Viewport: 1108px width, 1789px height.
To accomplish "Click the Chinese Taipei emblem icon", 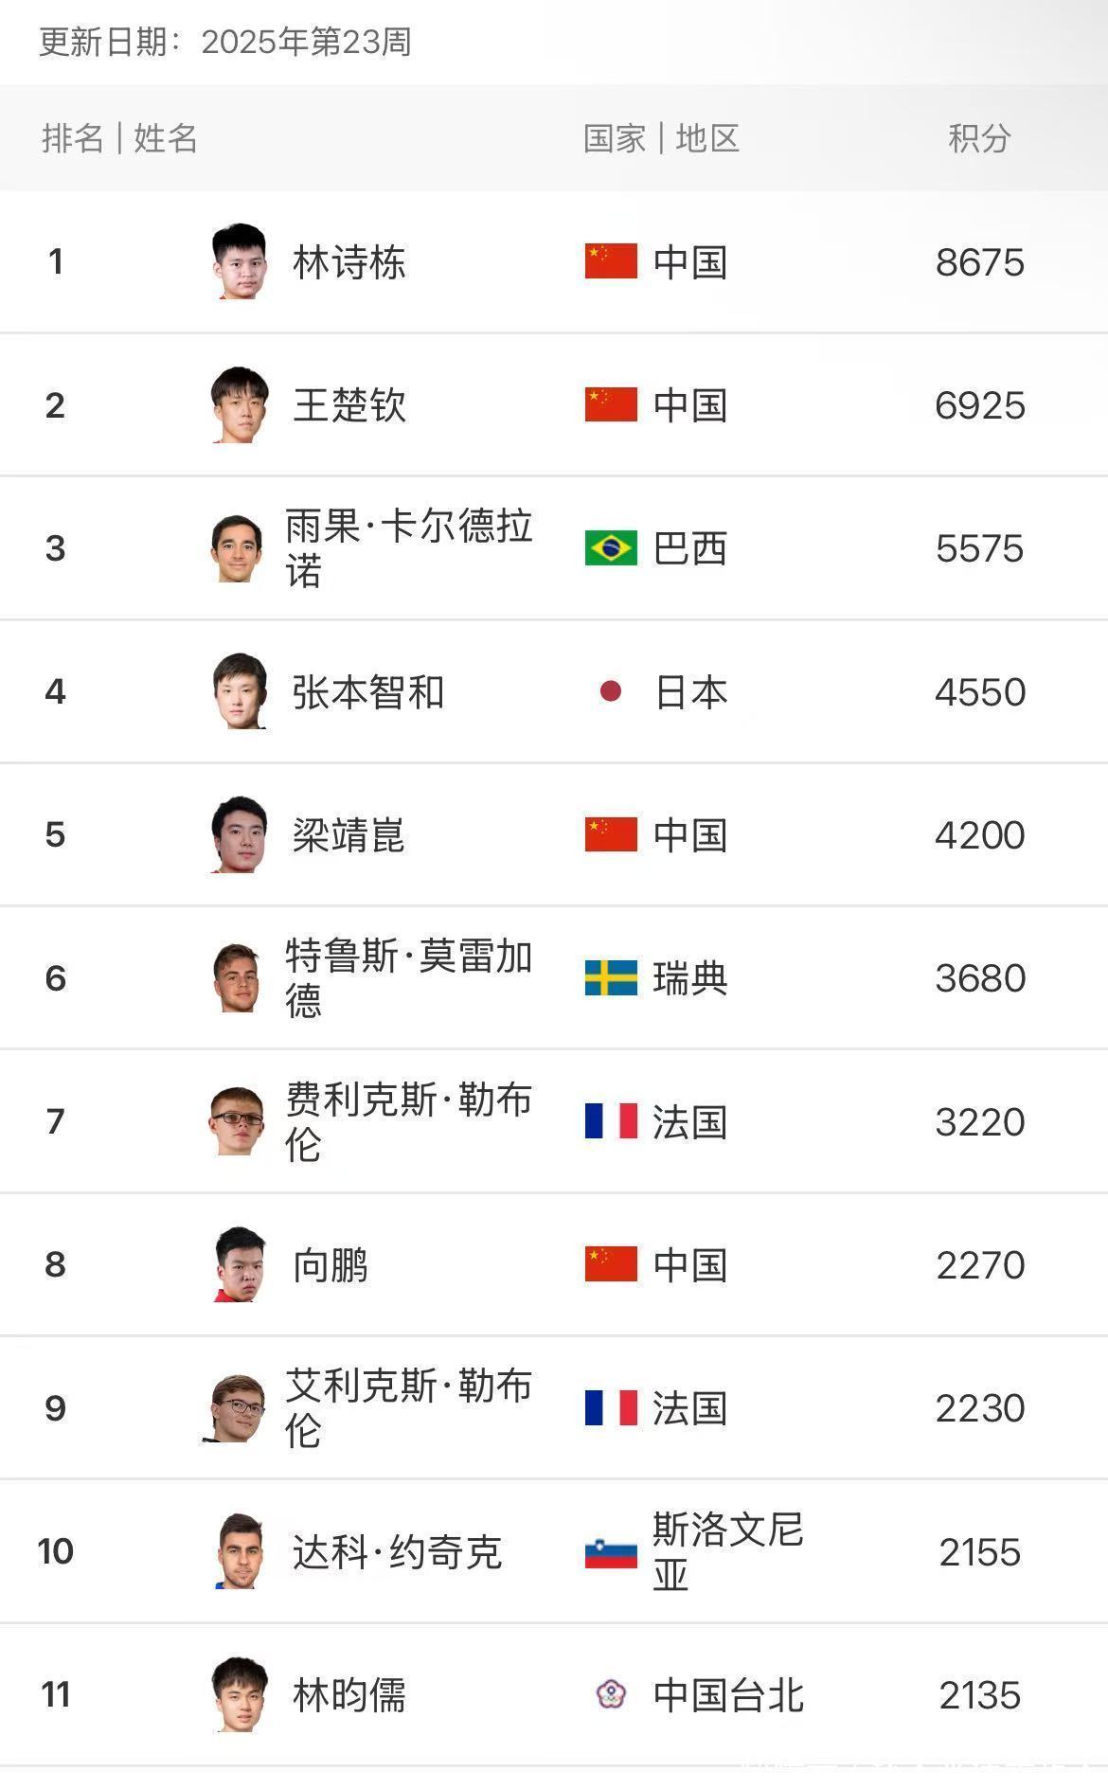I will click(611, 1693).
